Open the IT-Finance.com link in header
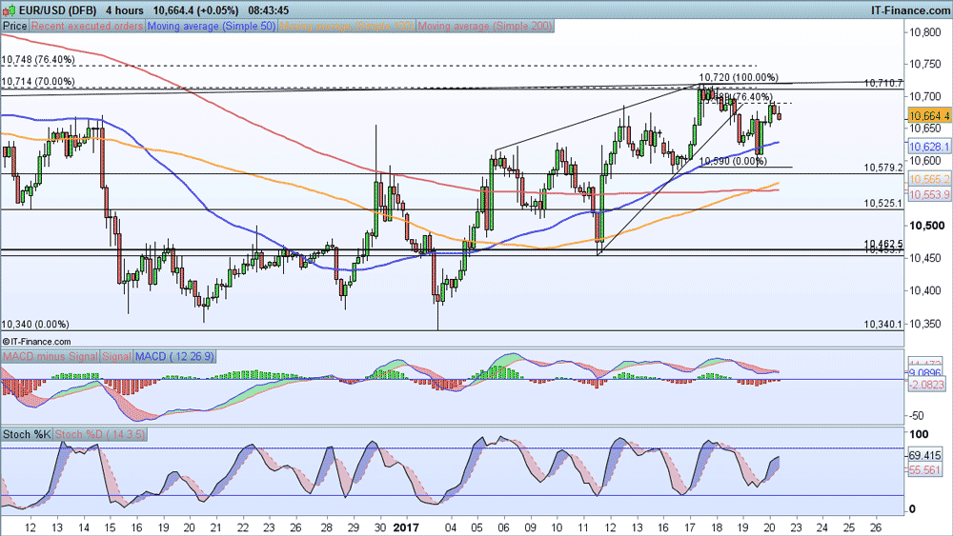This screenshot has height=536, width=953. pyautogui.click(x=910, y=10)
